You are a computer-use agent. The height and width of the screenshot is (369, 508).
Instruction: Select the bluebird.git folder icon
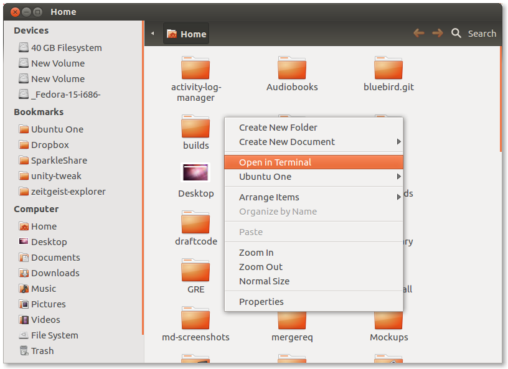click(388, 68)
